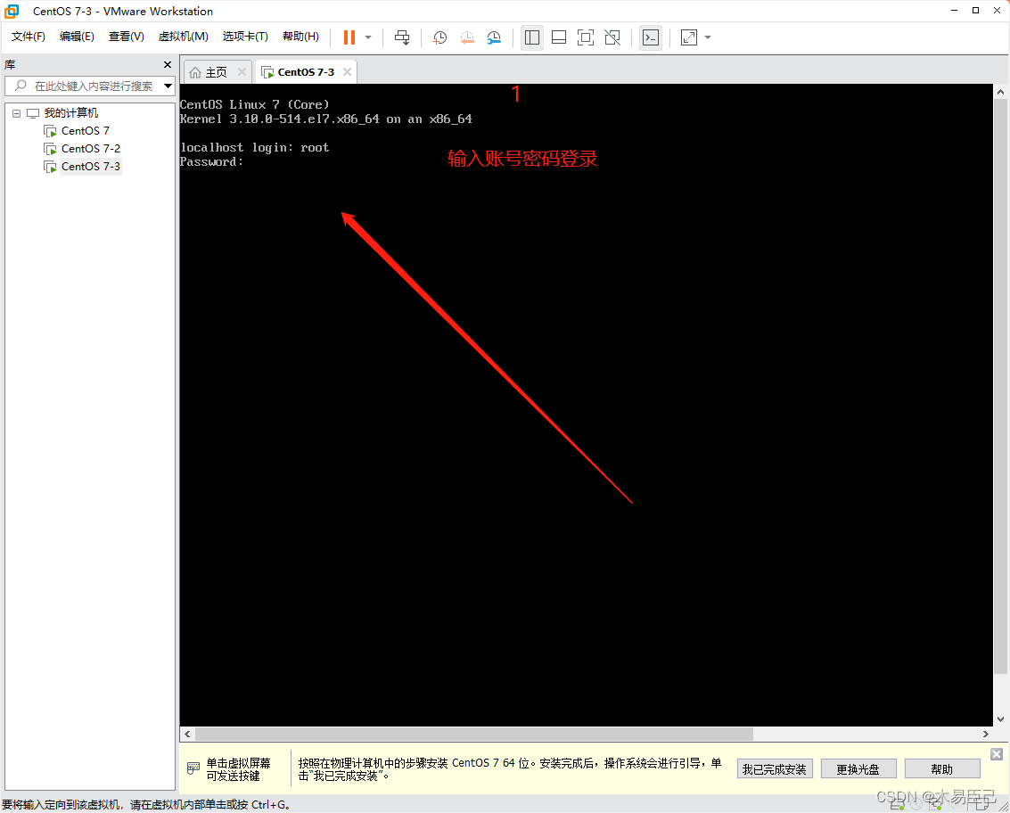Select CentOS 7-3 in the library
The width and height of the screenshot is (1010, 813).
pyautogui.click(x=91, y=167)
